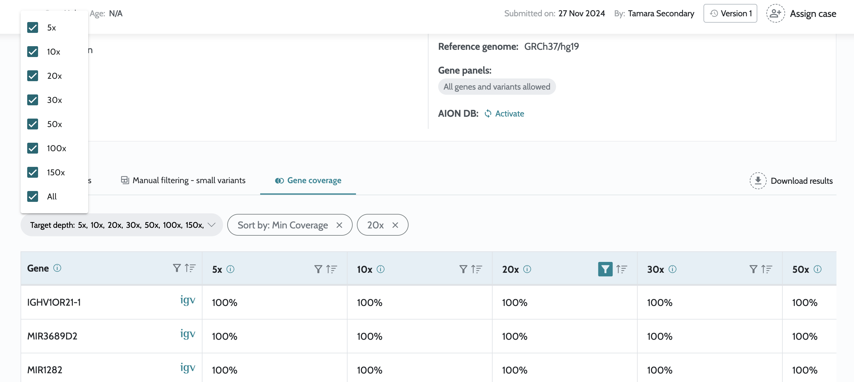
Task: Uncheck the All depths checkbox
Action: [x=33, y=196]
